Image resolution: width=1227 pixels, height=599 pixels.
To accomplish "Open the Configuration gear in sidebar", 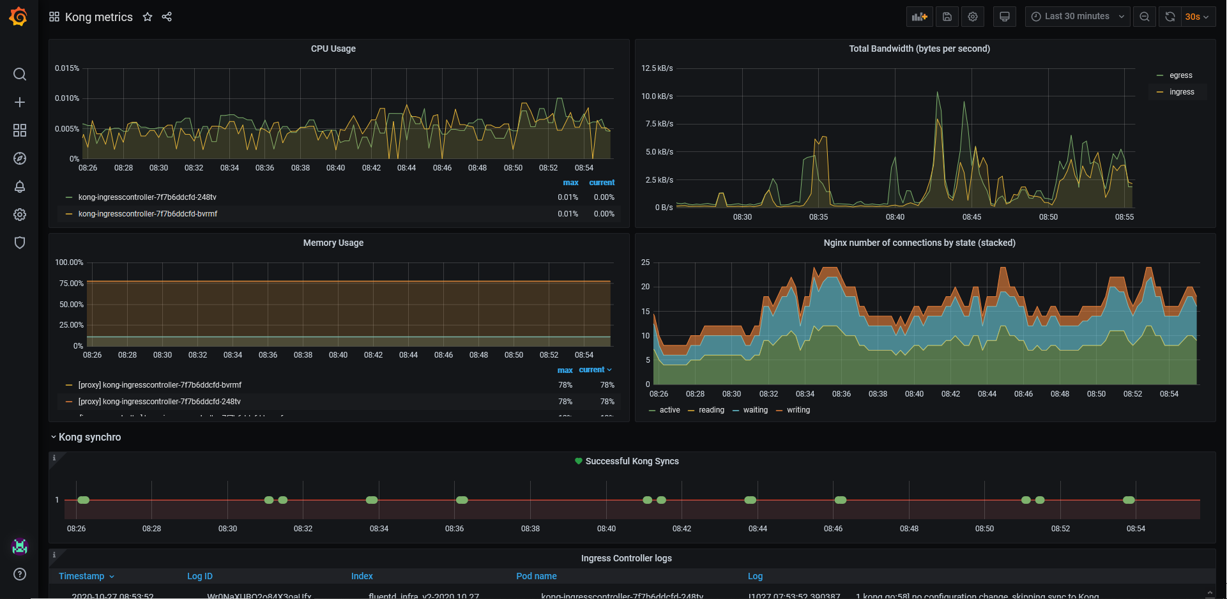I will pos(20,215).
